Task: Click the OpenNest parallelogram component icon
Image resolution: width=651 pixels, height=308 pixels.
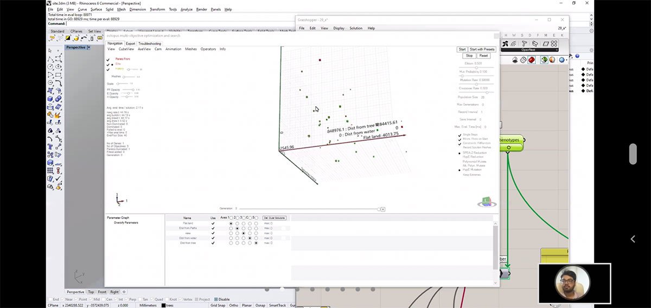Action: [x=546, y=43]
